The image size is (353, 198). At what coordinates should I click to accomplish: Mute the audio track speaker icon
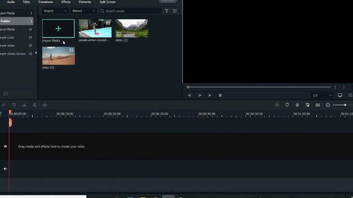(x=5, y=169)
